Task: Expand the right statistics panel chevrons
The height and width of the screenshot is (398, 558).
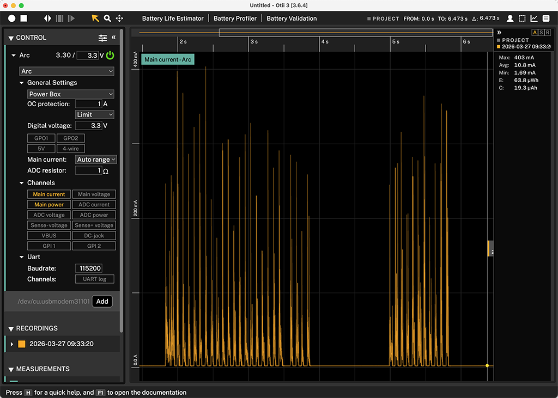Action: [x=499, y=32]
